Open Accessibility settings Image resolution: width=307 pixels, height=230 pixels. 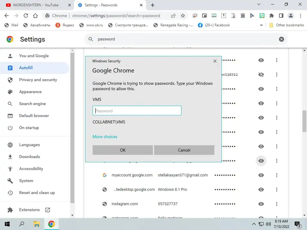click(x=31, y=169)
